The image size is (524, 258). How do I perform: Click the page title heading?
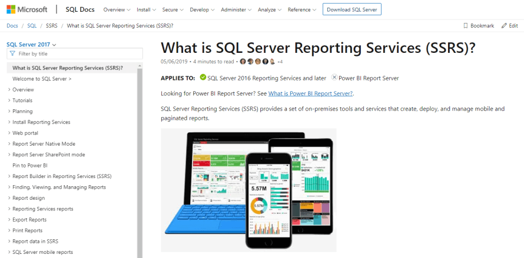pos(318,48)
